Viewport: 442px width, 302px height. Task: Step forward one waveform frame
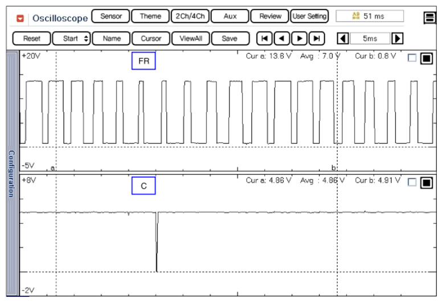pos(299,39)
